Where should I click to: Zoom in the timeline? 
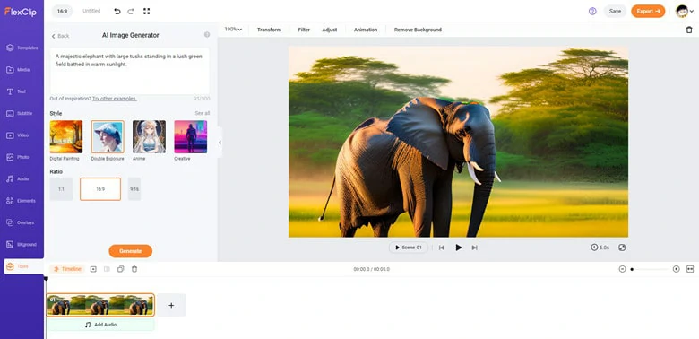click(x=677, y=269)
